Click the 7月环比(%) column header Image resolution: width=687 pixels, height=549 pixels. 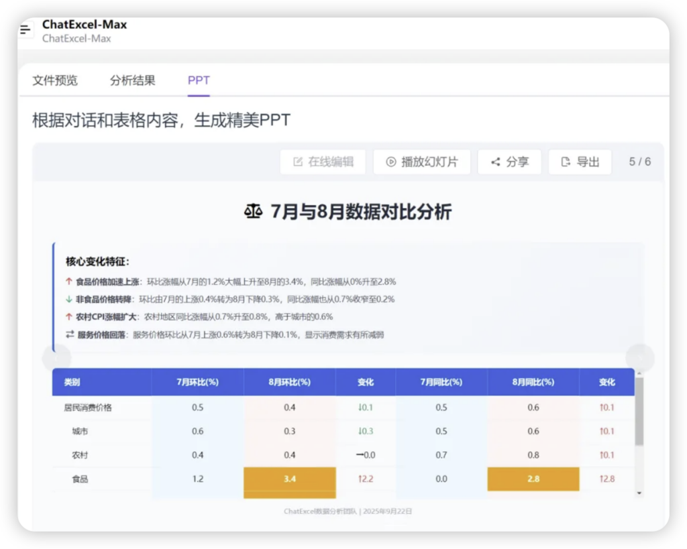pyautogui.click(x=197, y=382)
